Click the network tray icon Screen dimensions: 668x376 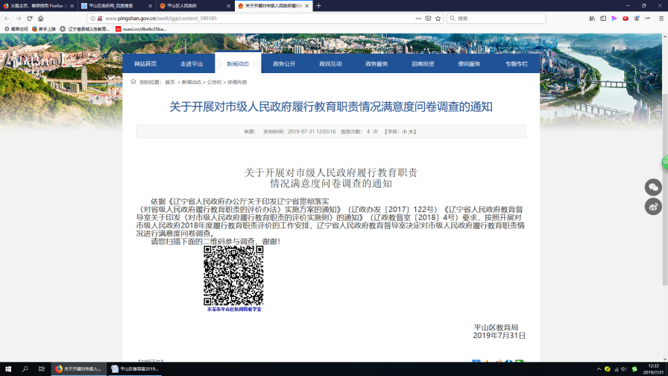coord(616,369)
